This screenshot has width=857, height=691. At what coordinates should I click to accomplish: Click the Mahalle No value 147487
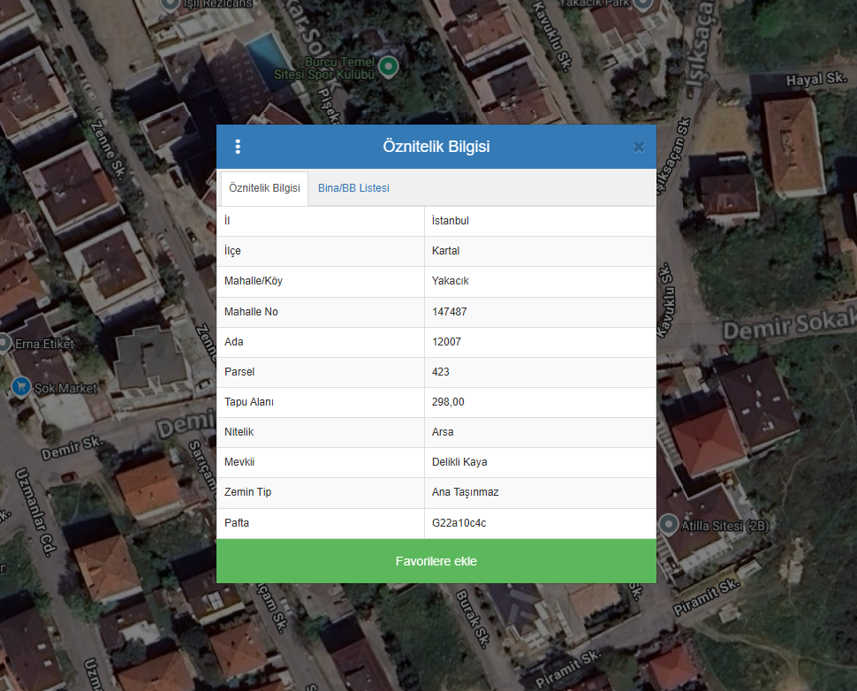[450, 312]
